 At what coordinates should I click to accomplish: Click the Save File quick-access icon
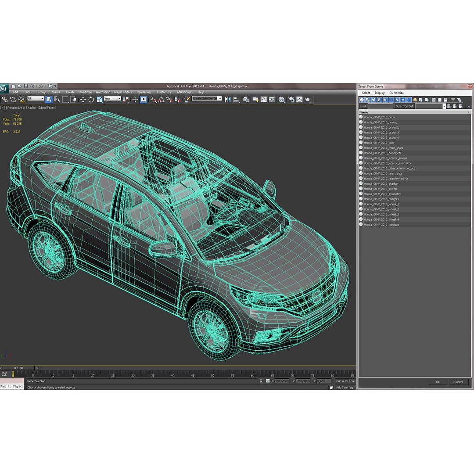(x=26, y=86)
